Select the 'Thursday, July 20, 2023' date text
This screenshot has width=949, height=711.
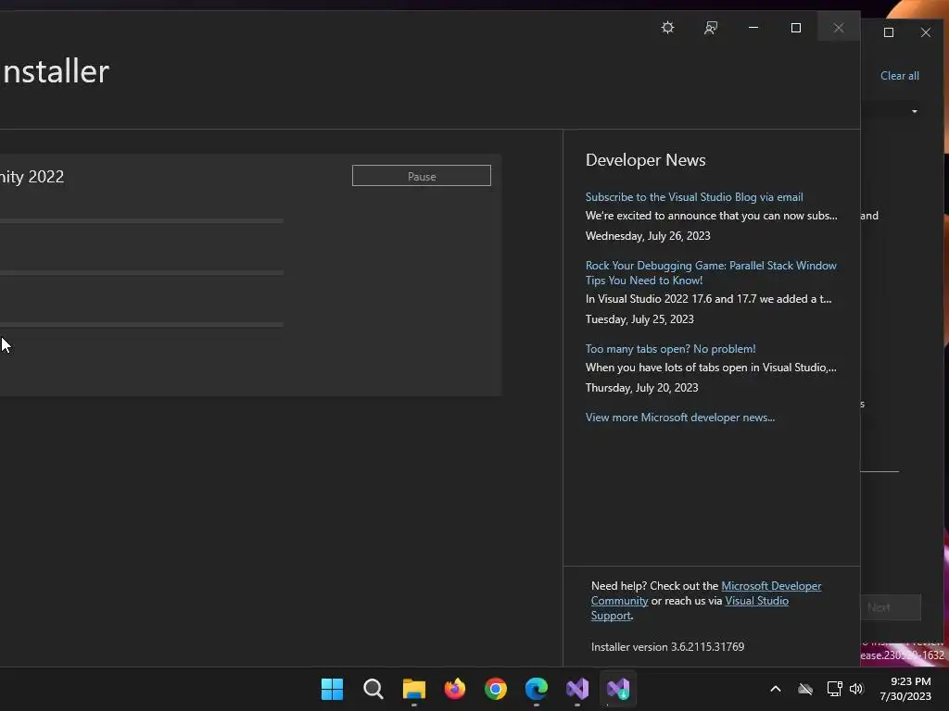click(641, 388)
